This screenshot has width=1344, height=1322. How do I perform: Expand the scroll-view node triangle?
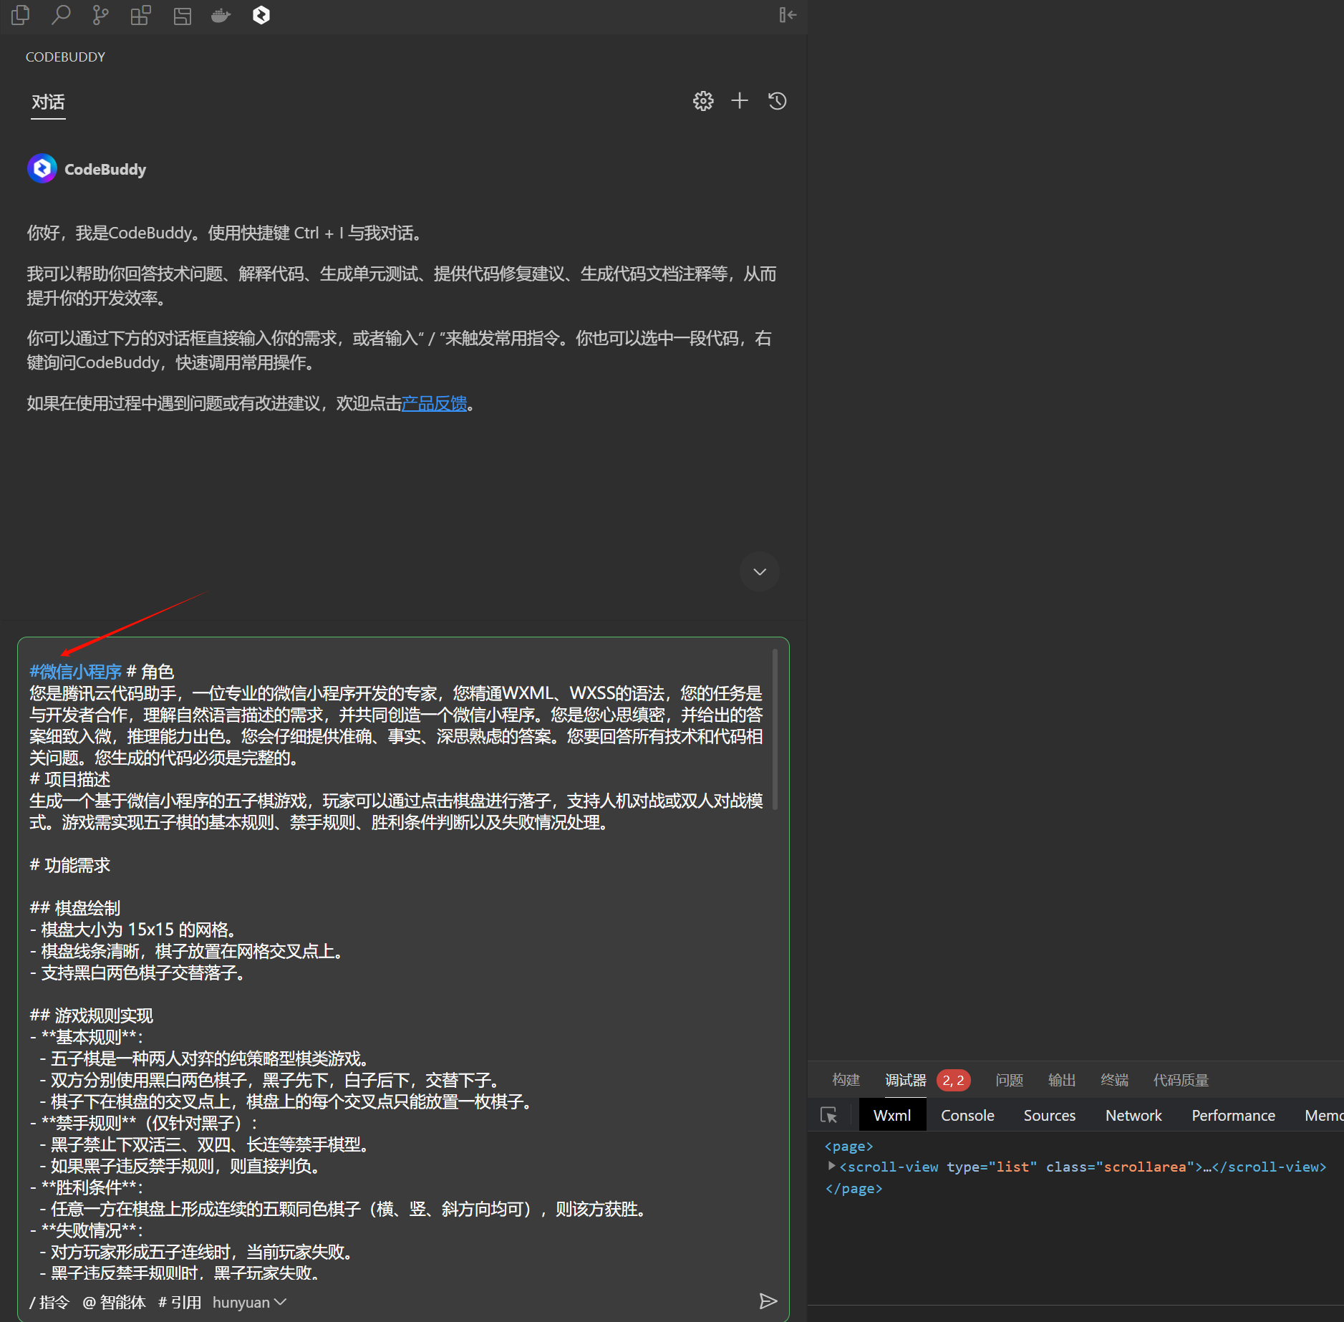tap(831, 1167)
